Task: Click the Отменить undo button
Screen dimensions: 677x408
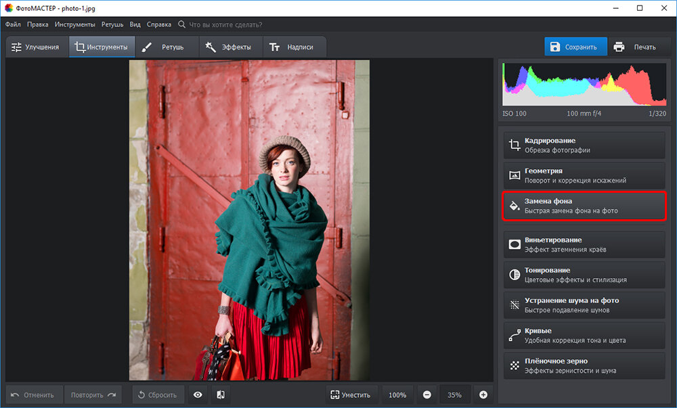Action: click(34, 394)
